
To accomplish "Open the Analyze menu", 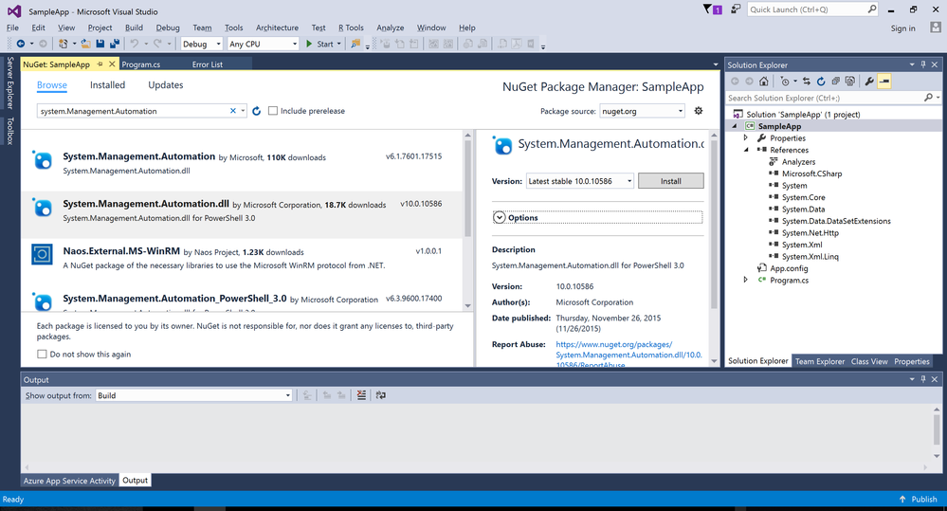I will (x=391, y=27).
